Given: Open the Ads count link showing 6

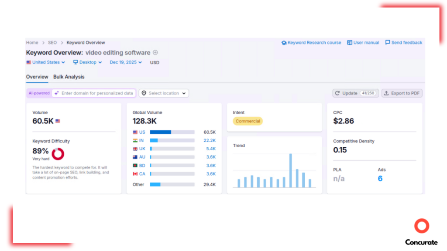Looking at the screenshot, I should (x=380, y=178).
